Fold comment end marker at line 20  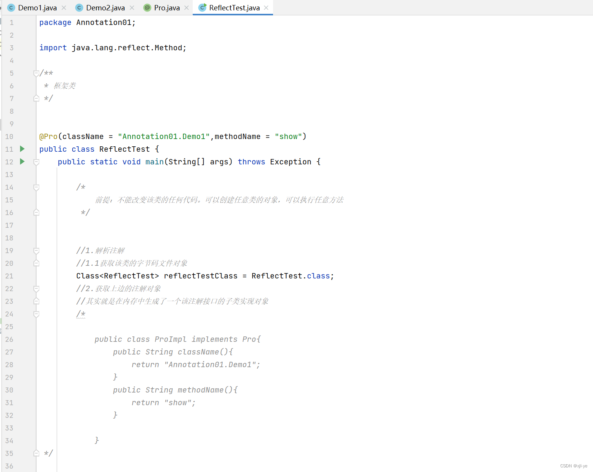coord(36,263)
